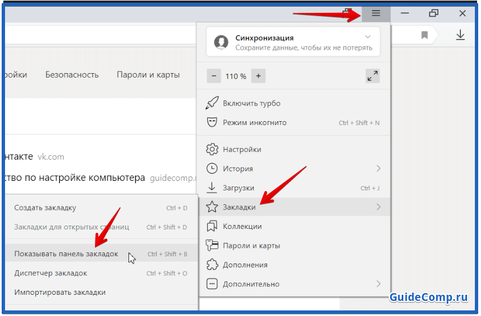Click the Incognito mask icon

coord(212,122)
